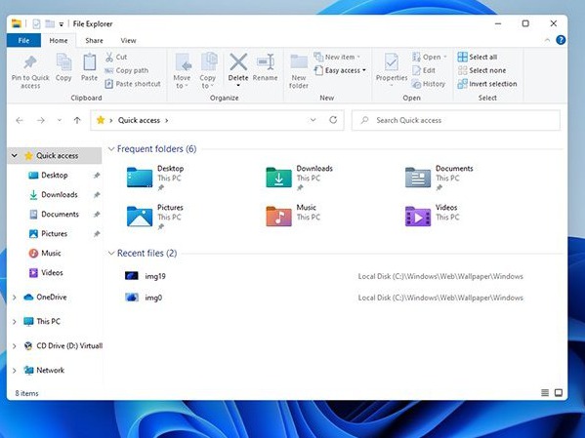Click Paste shortcut in ribbon
The image size is (585, 438).
[133, 84]
